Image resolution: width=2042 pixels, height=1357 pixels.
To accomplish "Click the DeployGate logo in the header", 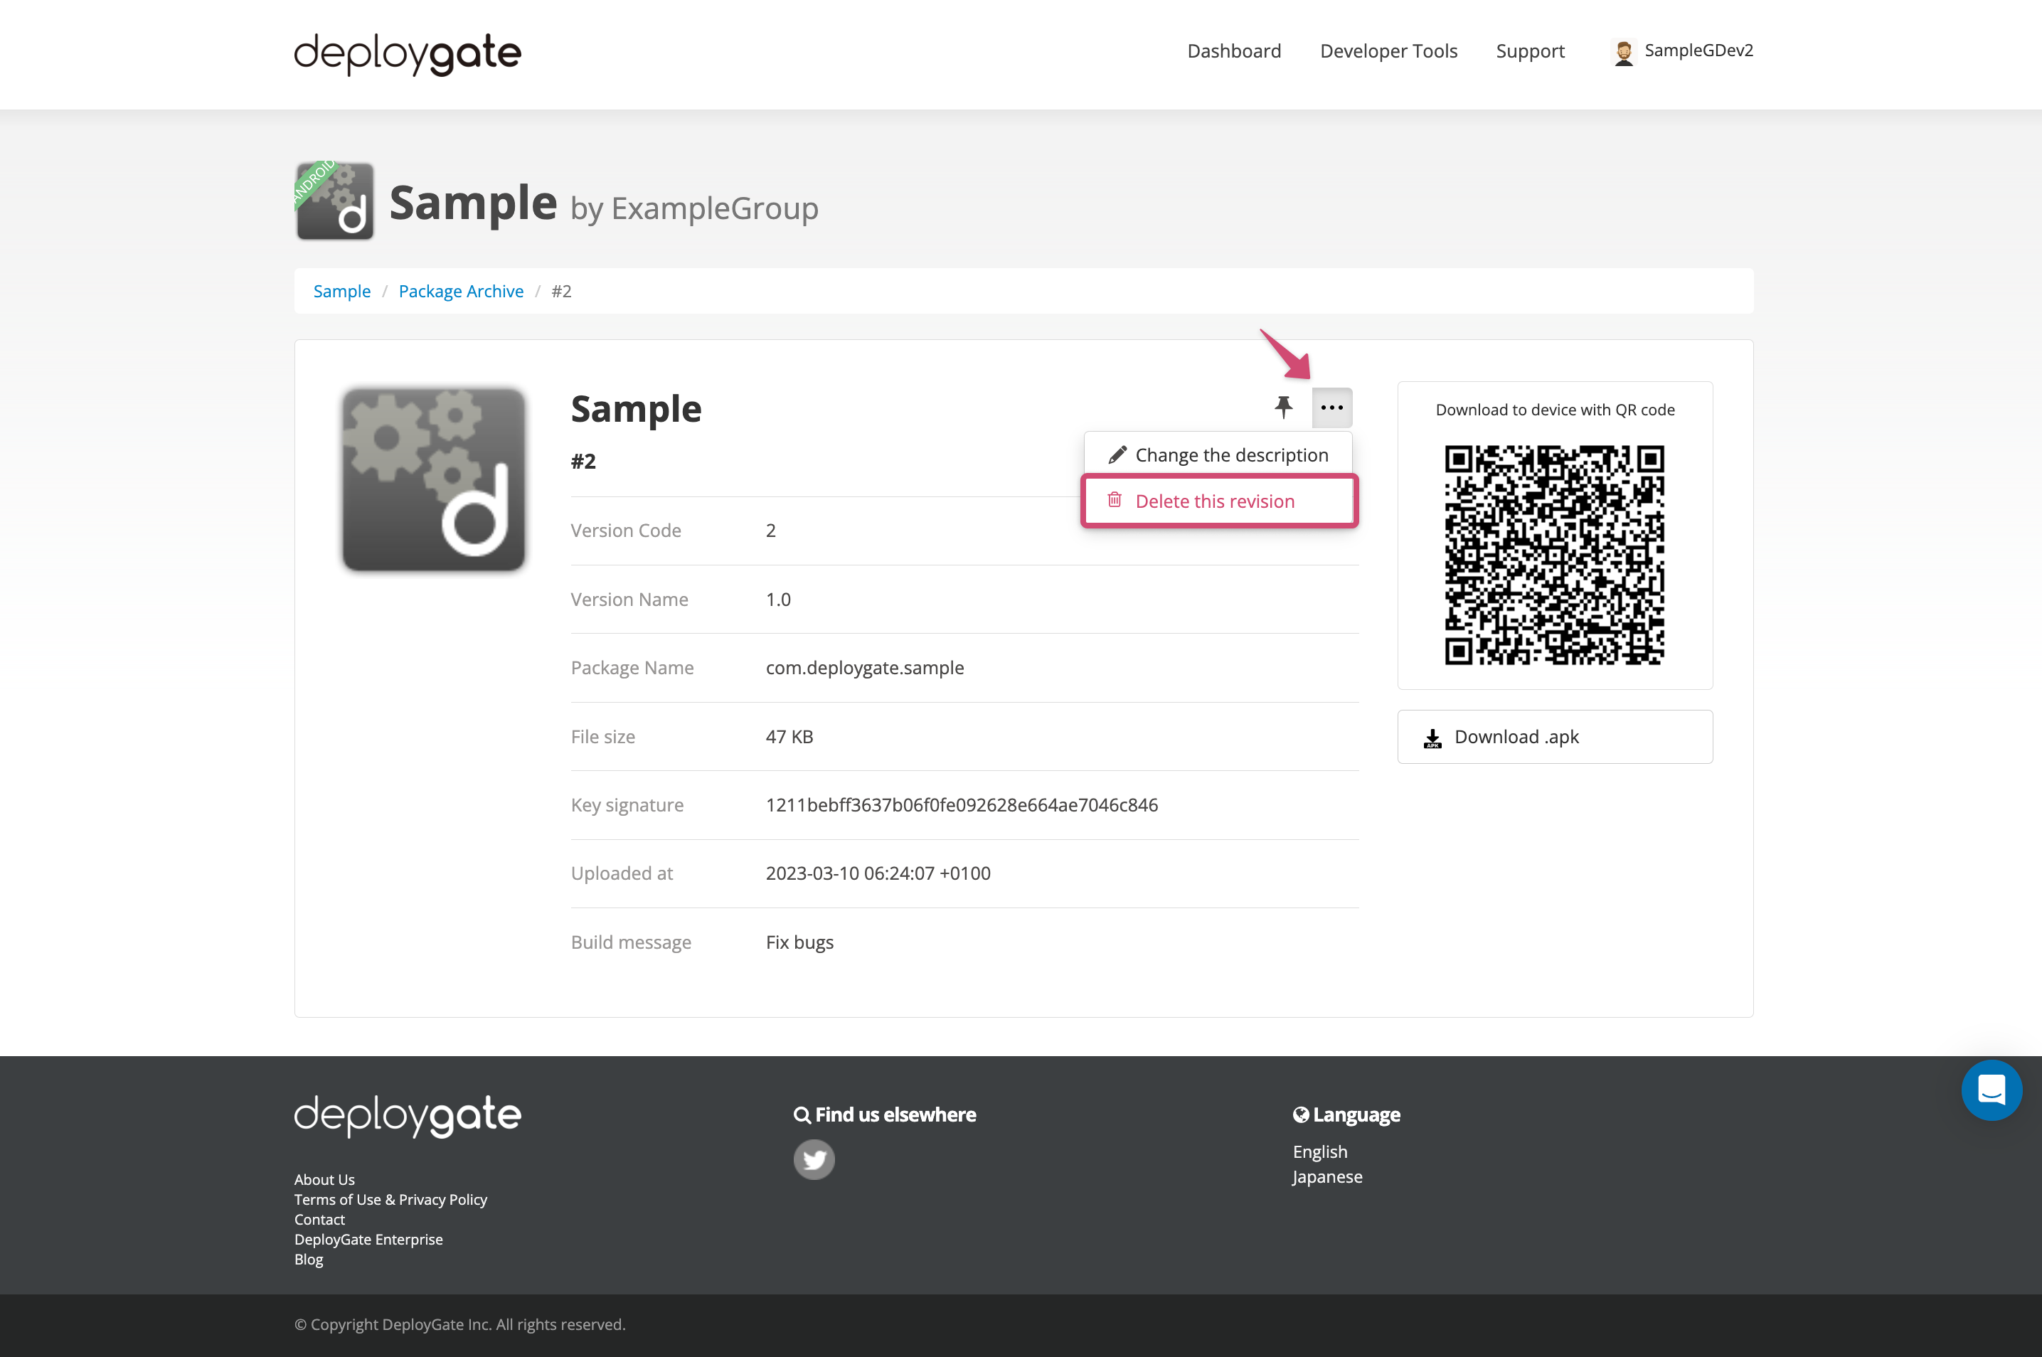I will pyautogui.click(x=407, y=53).
